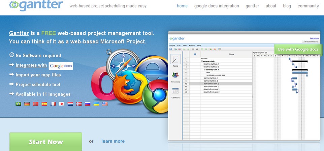The width and height of the screenshot is (324, 151).
Task: Collapse the 'summary task 2' tree row
Action: tap(204, 69)
